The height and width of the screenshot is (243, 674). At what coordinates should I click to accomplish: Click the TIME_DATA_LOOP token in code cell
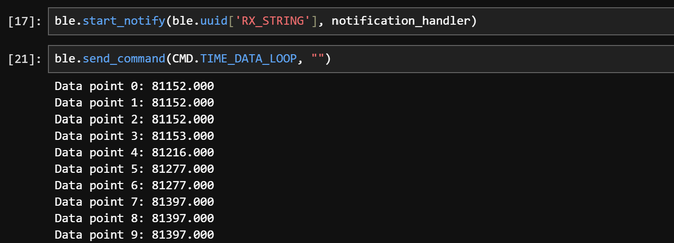pos(248,59)
